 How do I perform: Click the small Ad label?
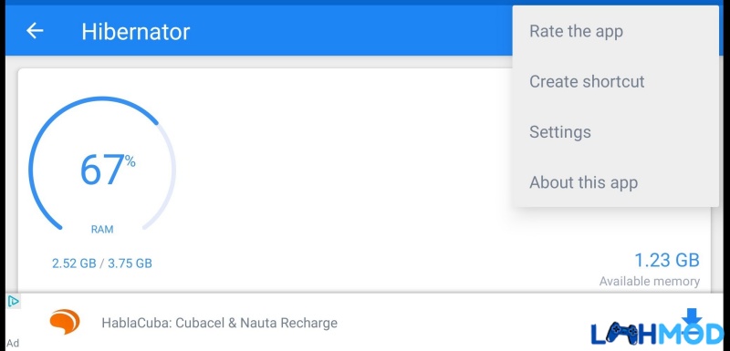pos(13,343)
